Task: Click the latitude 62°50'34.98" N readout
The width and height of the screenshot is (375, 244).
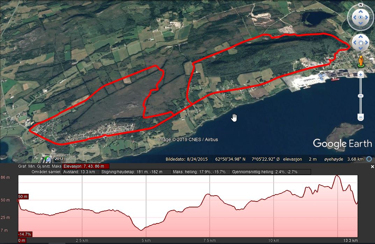Action: 230,159
